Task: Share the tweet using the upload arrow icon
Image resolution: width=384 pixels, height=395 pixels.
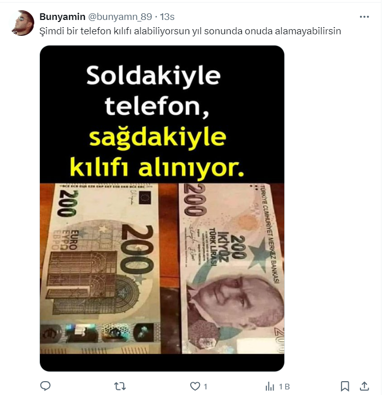Action: [365, 386]
